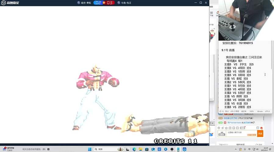The height and width of the screenshot is (152, 274).
Task: Open the blue K app in taskbar
Action: pyautogui.click(x=159, y=149)
